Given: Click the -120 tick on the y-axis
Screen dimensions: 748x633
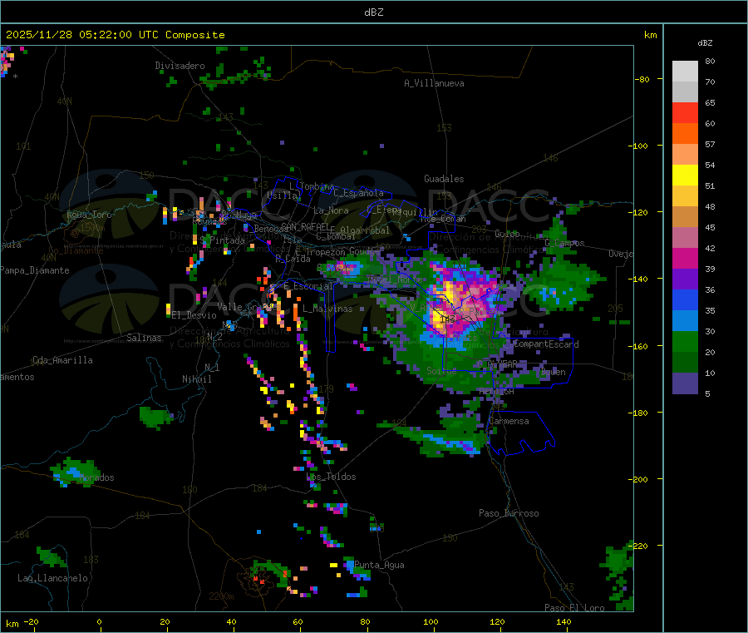Looking at the screenshot, I should 638,212.
